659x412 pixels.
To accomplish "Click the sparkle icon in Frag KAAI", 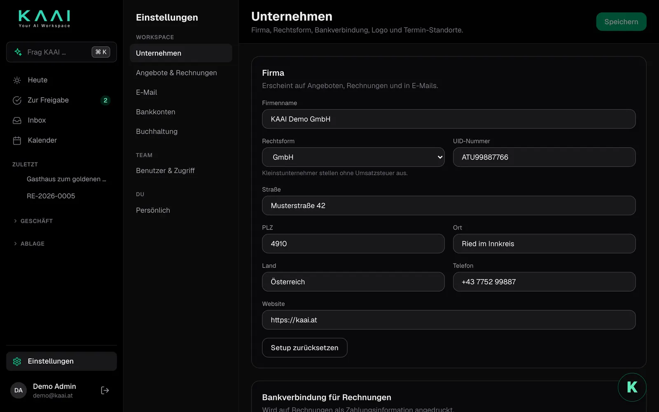I will 18,52.
